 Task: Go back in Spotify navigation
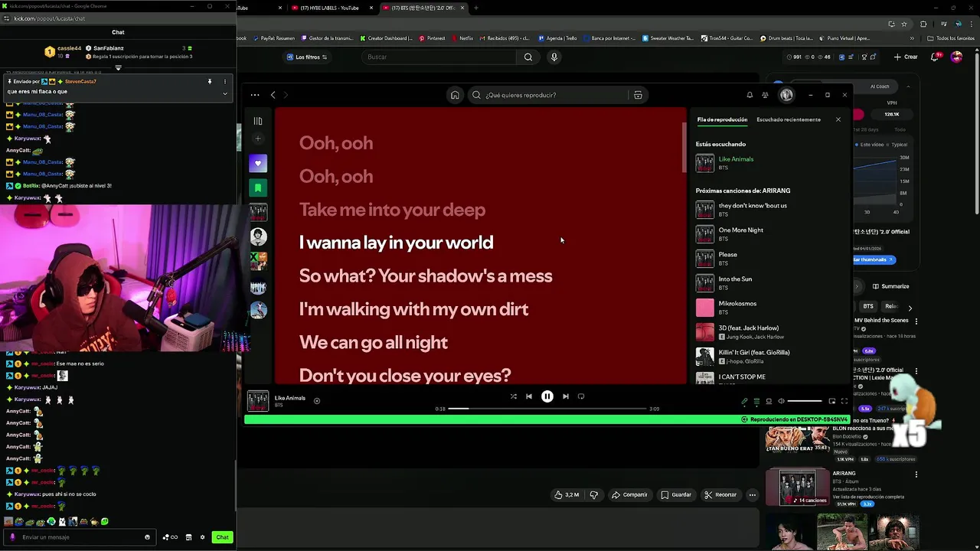[x=273, y=95]
